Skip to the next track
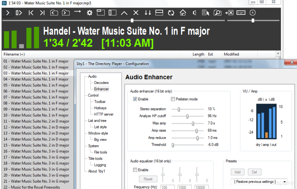Viewport: 297px width, 189px height. (x=42, y=13)
